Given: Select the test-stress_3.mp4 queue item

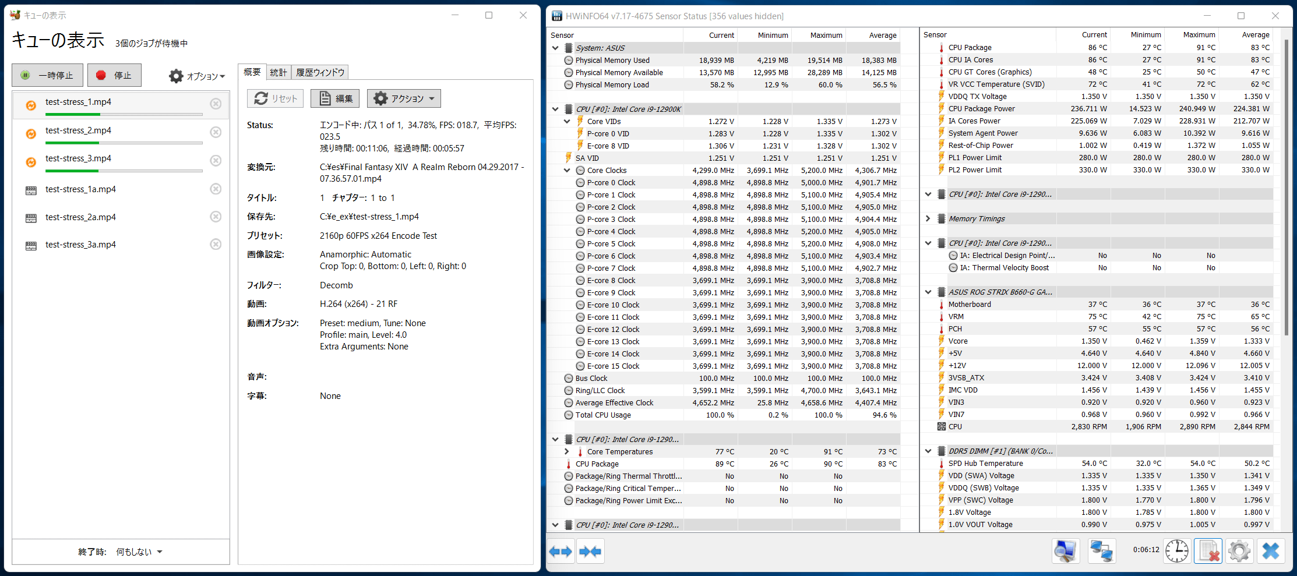Looking at the screenshot, I should pyautogui.click(x=121, y=161).
